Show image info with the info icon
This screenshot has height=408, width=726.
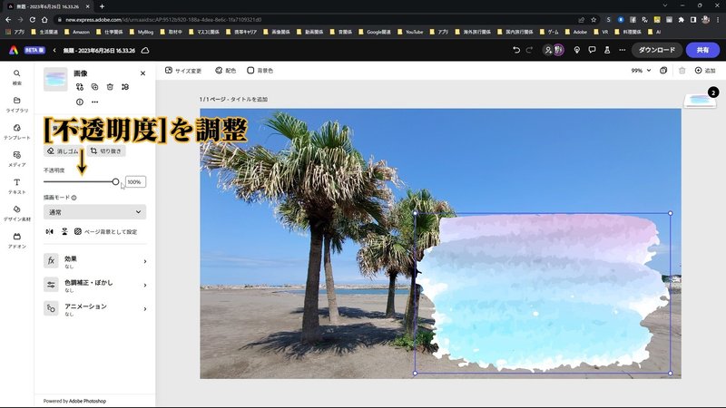[80, 102]
